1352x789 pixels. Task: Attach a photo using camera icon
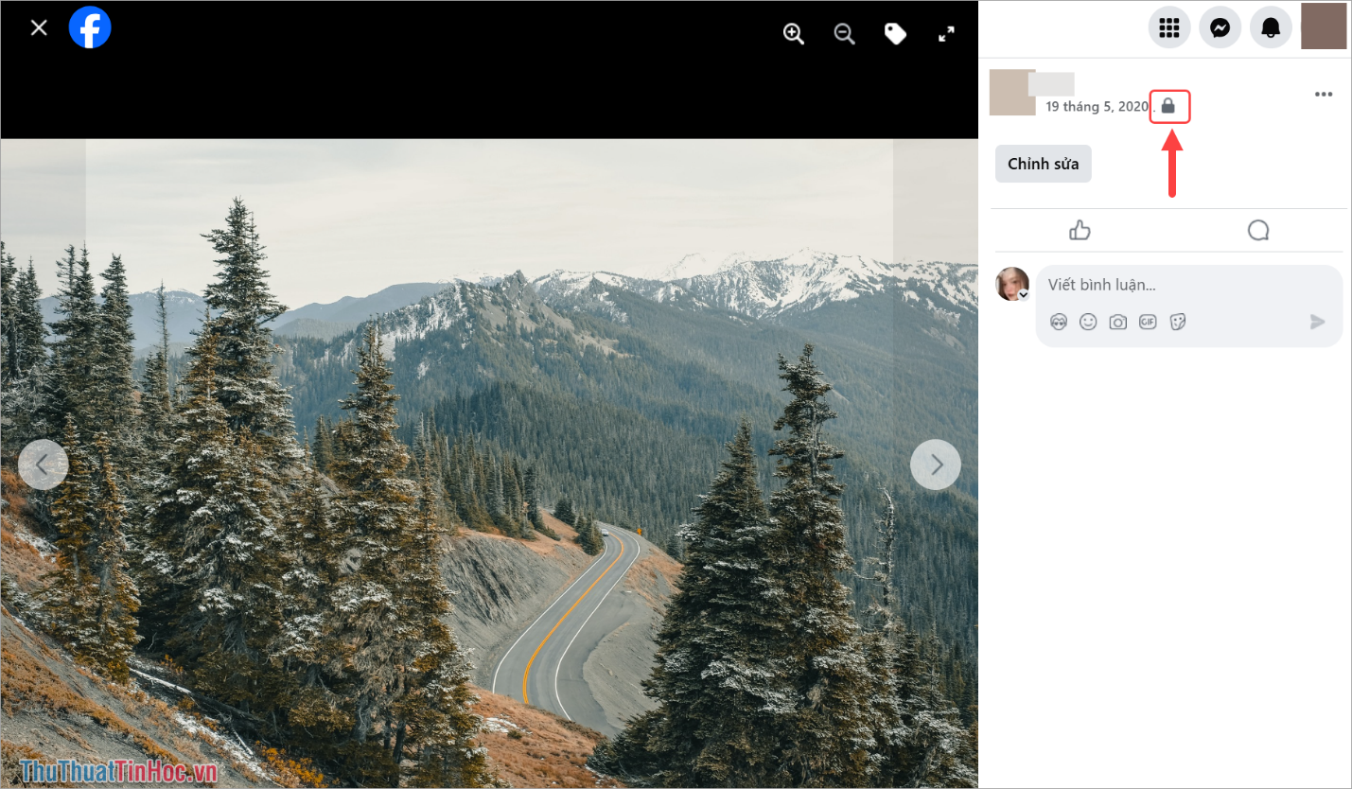(x=1117, y=322)
